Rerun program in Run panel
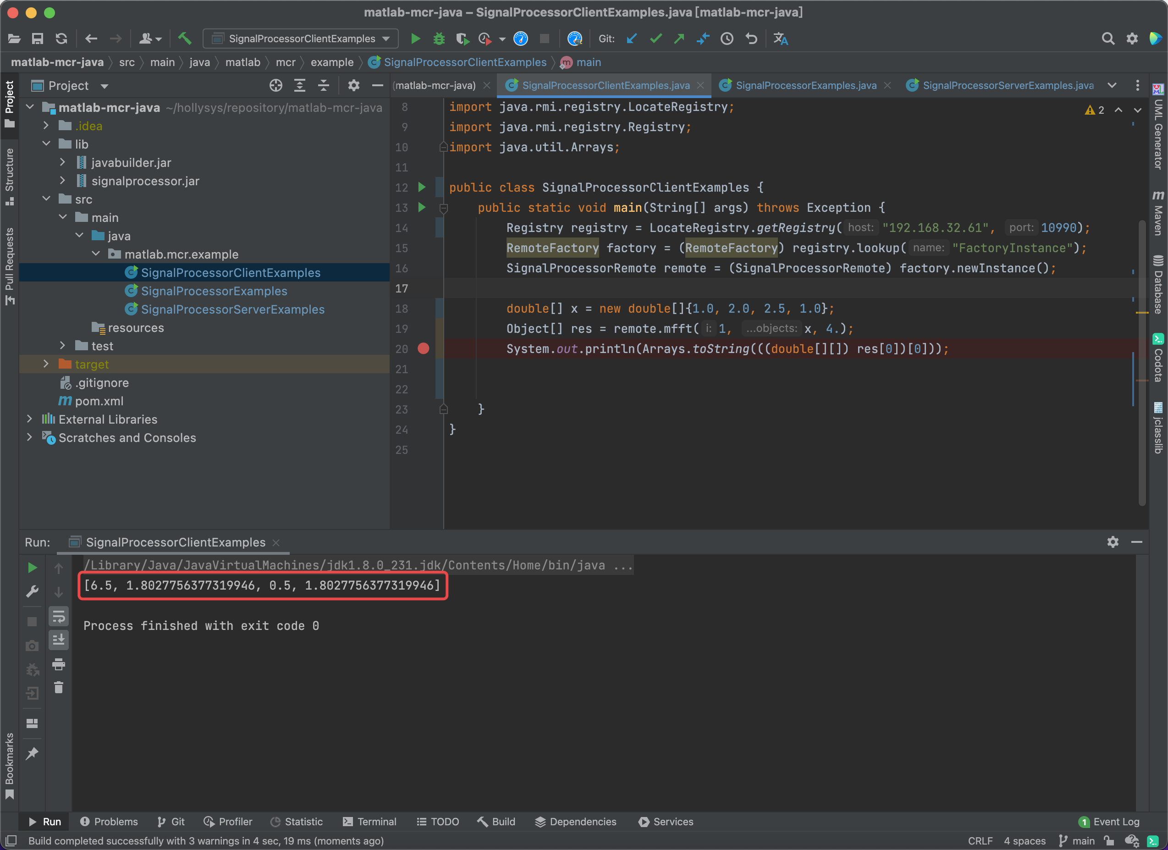This screenshot has height=850, width=1168. [x=32, y=567]
